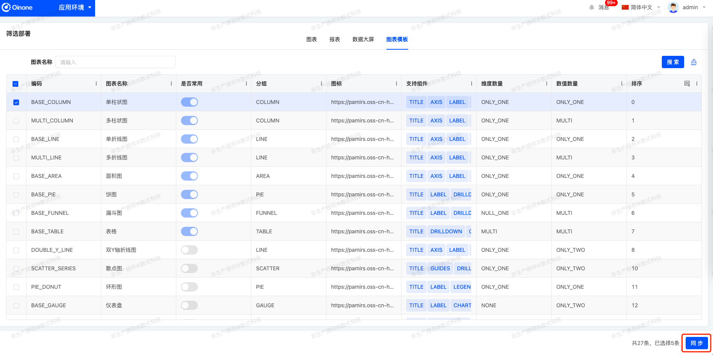Select the 双Y轴折线图 name cell

[x=121, y=250]
